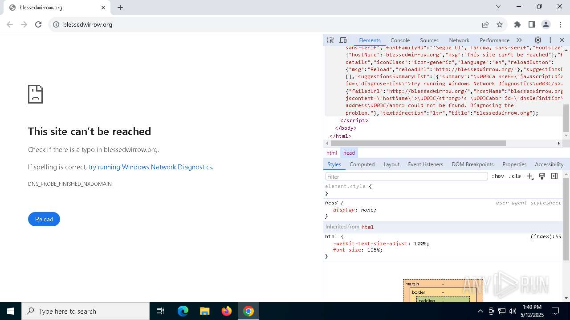The width and height of the screenshot is (570, 320).
Task: Share this page icon in address bar
Action: pyautogui.click(x=485, y=24)
